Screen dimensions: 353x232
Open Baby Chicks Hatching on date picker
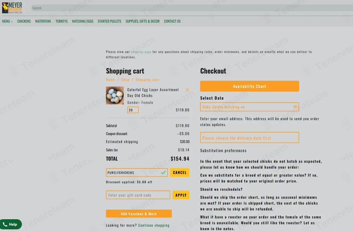(249, 107)
